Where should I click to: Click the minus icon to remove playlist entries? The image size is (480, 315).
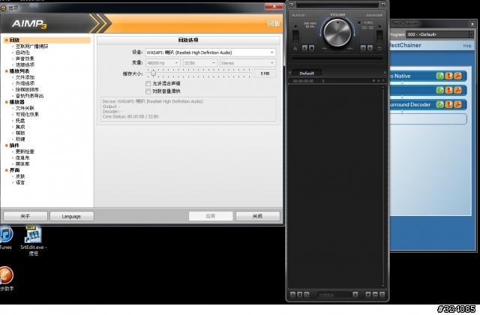tap(375, 295)
